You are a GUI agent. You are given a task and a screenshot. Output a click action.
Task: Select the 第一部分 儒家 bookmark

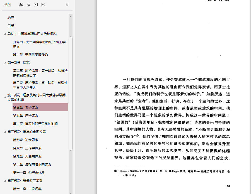[x=18, y=62]
